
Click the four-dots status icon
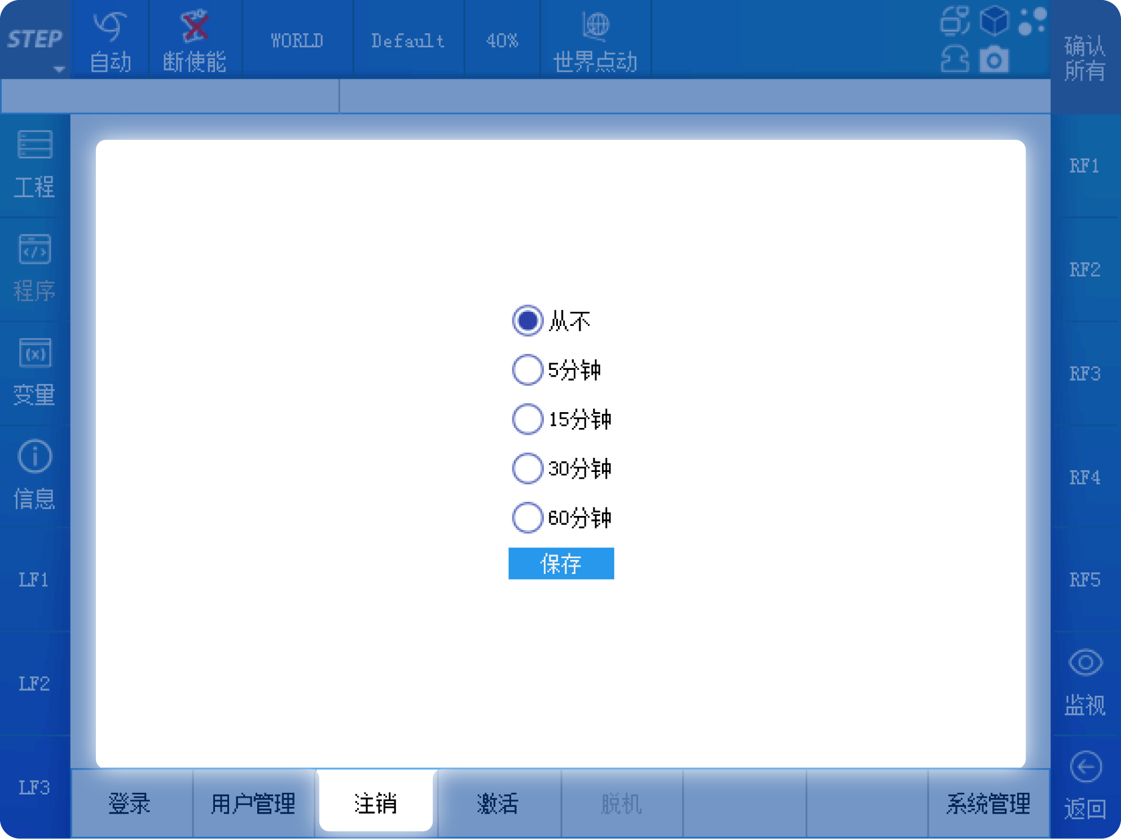pos(1032,21)
